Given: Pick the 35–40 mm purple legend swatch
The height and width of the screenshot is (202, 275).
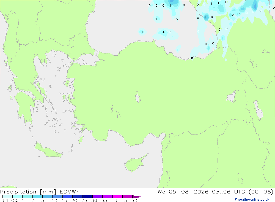Looking at the screenshot, I should (x=108, y=196).
